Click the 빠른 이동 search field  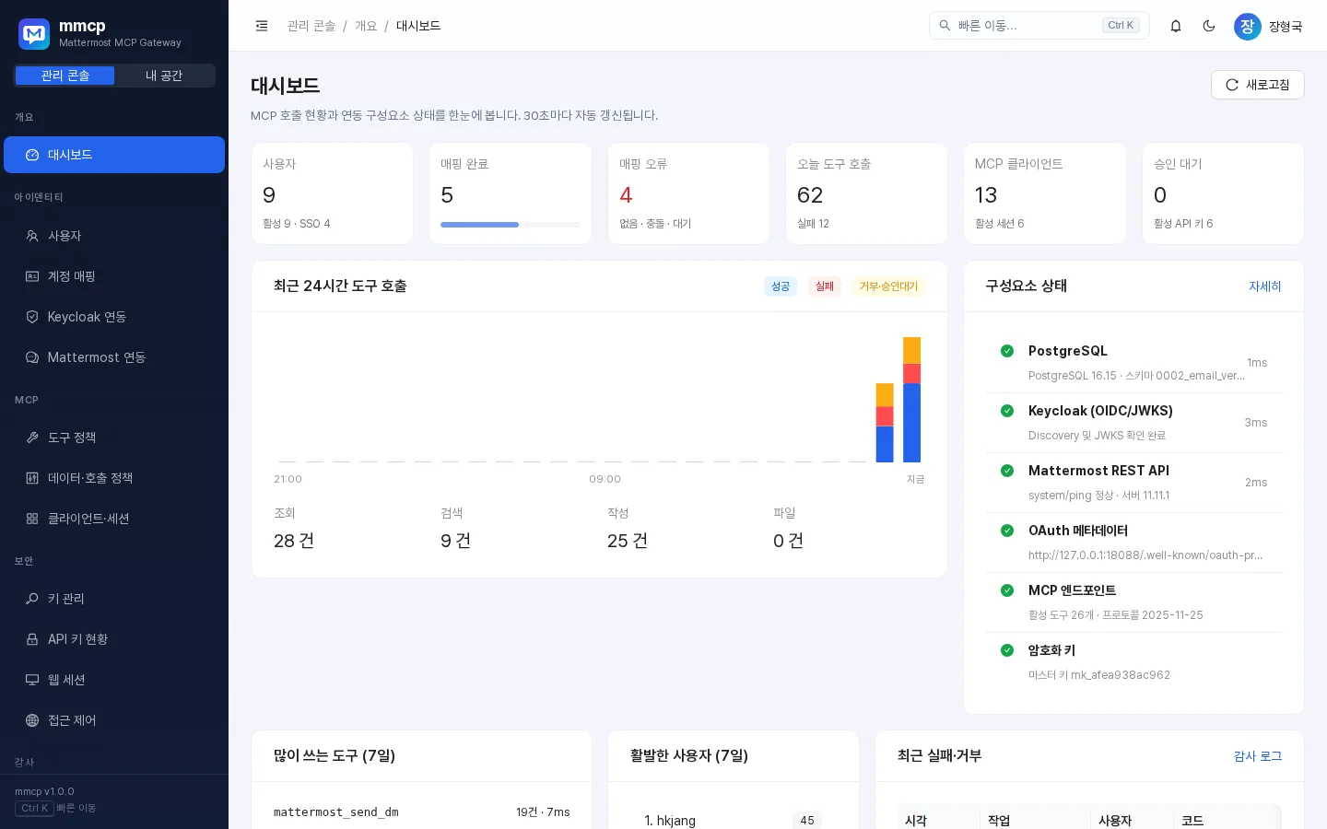tap(1039, 26)
